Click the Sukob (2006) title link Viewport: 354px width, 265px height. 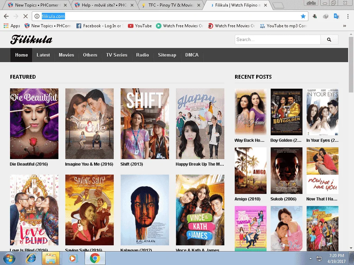coord(283,199)
